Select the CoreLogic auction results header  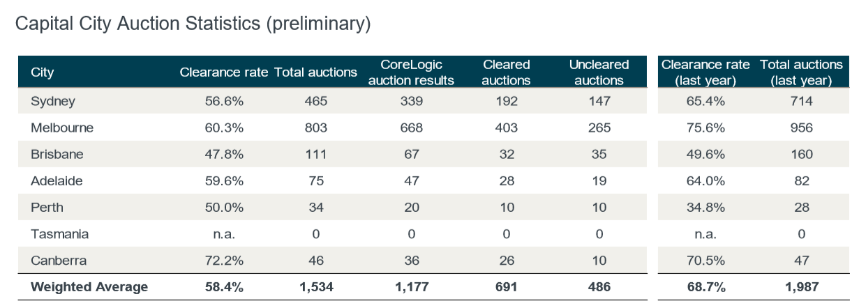411,72
